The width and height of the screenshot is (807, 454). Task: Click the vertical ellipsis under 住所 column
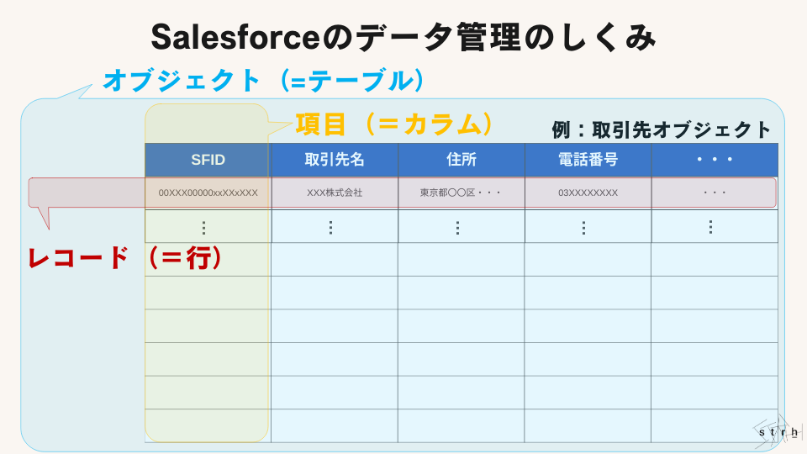coord(457,227)
